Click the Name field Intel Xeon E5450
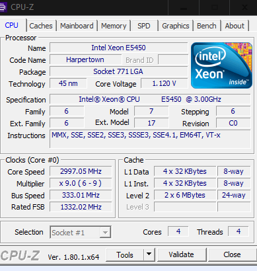The width and height of the screenshot is (257, 271). point(119,48)
